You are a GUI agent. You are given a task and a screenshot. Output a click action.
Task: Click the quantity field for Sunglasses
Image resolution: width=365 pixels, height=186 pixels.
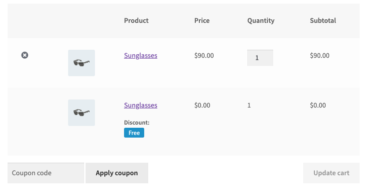260,58
